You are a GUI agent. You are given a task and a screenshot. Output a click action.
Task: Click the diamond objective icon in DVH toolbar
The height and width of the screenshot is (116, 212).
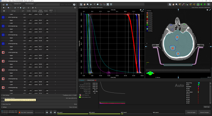tap(98, 5)
